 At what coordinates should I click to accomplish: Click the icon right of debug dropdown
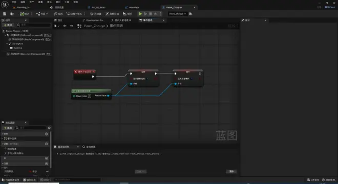click(x=191, y=14)
